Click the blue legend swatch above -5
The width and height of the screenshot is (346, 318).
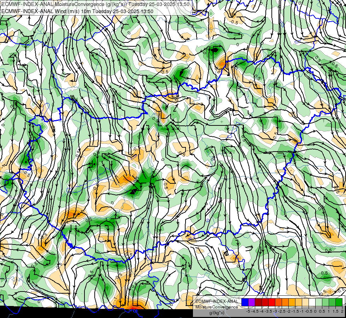coord(245,302)
